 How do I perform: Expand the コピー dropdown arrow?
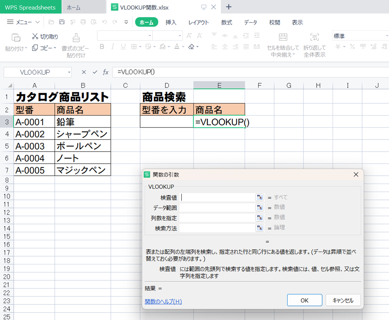[55, 47]
